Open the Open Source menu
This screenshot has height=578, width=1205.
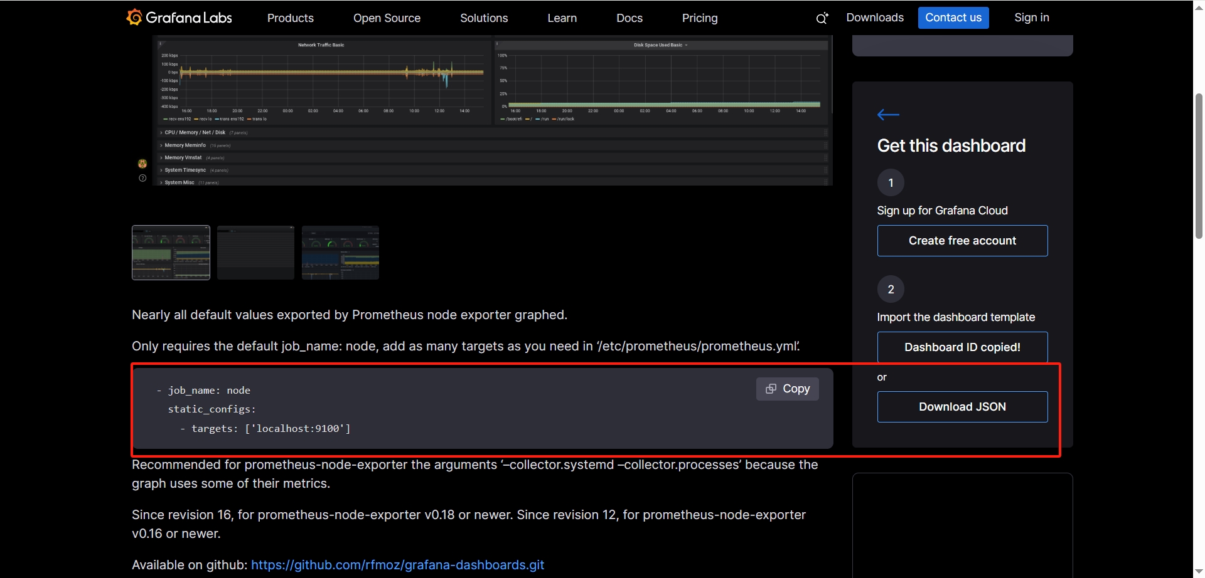pyautogui.click(x=387, y=18)
